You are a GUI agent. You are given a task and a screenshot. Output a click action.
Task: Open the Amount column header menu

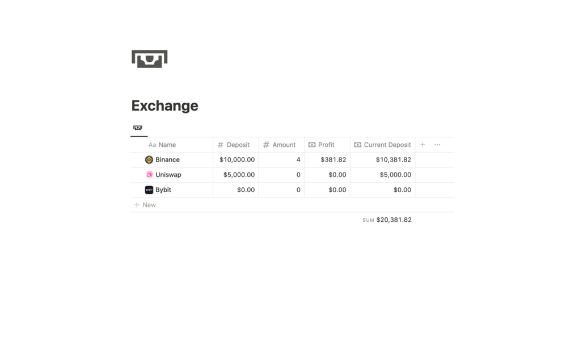point(282,145)
